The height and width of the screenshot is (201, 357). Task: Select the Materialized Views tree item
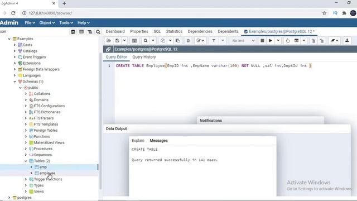coord(49,143)
